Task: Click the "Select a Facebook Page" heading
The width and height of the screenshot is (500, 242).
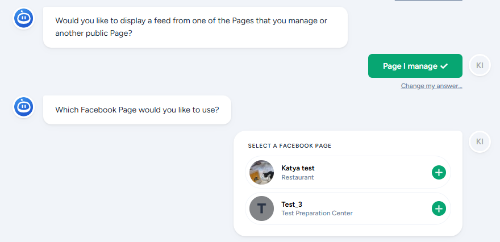Action: [289, 146]
